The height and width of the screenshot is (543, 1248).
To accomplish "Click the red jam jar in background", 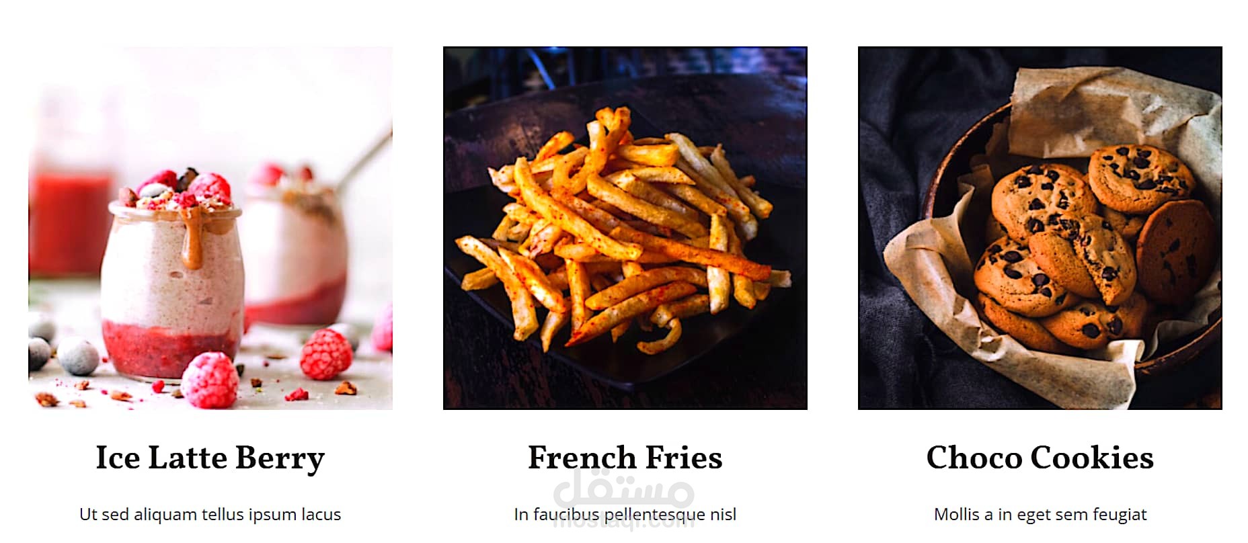I will (71, 222).
